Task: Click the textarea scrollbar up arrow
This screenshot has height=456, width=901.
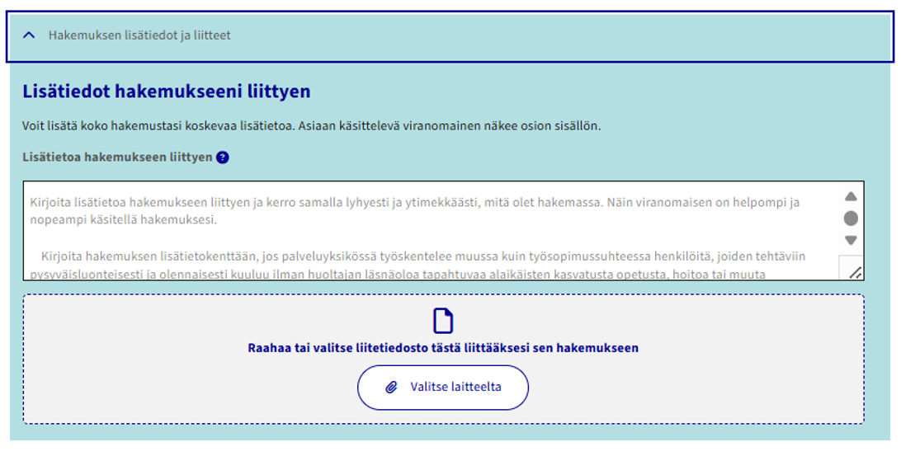Action: pyautogui.click(x=851, y=197)
